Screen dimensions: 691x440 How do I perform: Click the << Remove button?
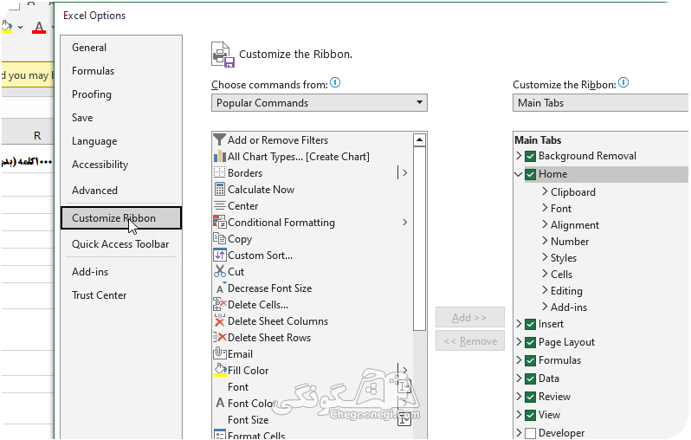tap(470, 340)
